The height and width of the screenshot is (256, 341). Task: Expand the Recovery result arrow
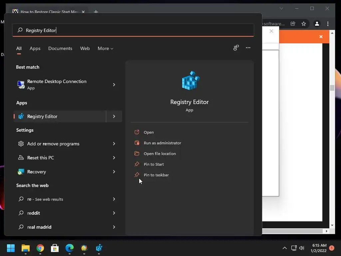coord(114,172)
